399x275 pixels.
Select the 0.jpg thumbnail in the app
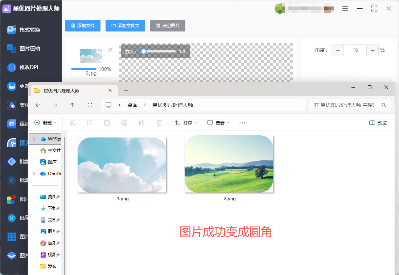tap(91, 56)
